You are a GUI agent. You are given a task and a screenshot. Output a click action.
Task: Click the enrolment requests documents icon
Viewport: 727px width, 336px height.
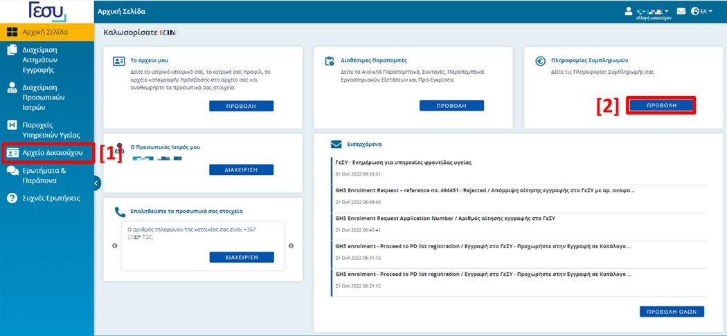pos(12,51)
